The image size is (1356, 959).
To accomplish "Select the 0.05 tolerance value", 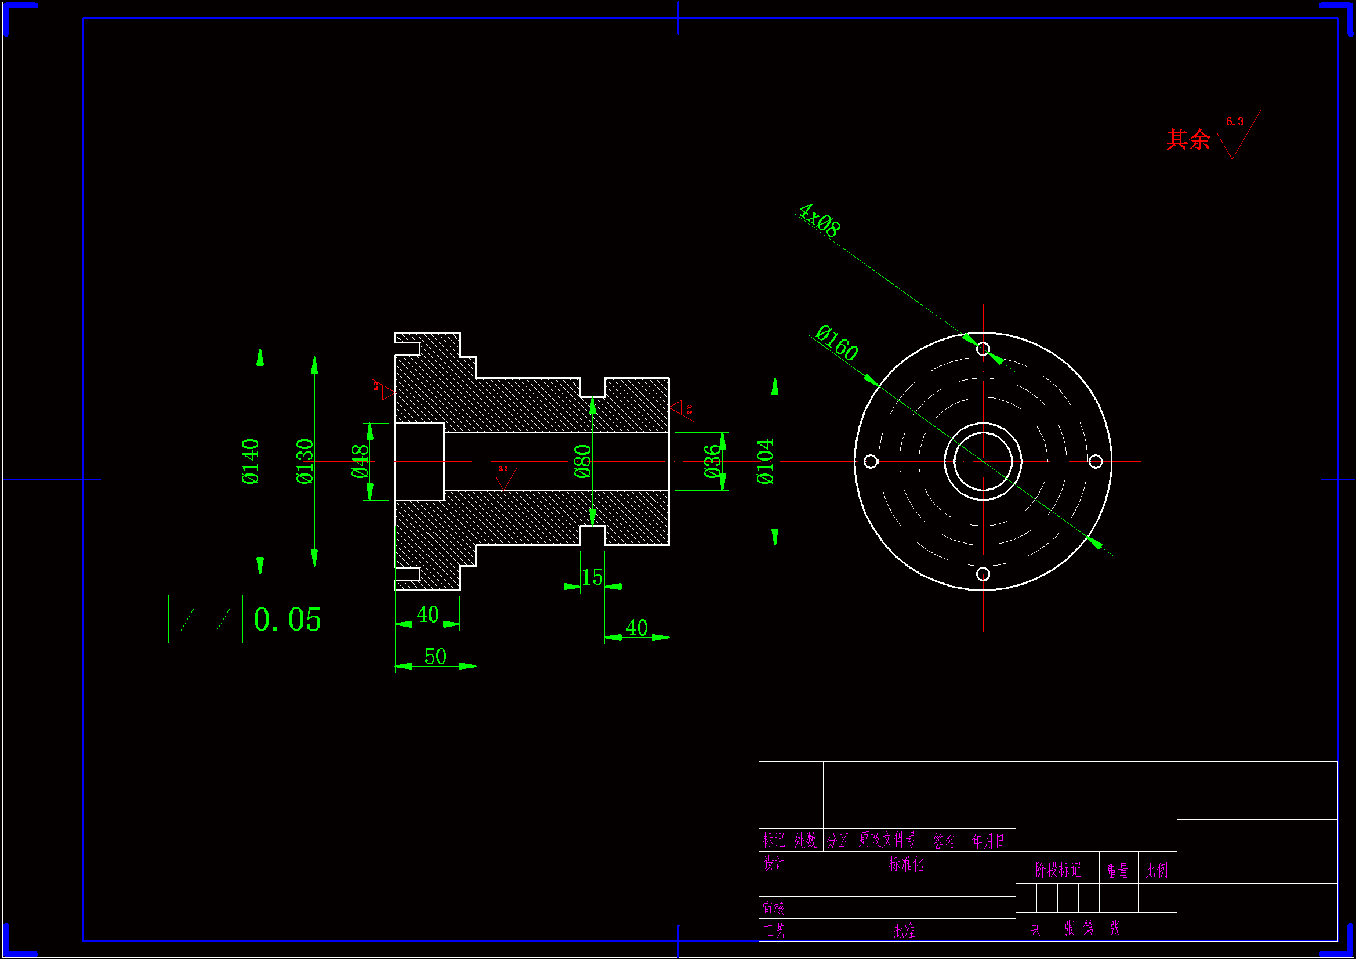I will pos(287,620).
